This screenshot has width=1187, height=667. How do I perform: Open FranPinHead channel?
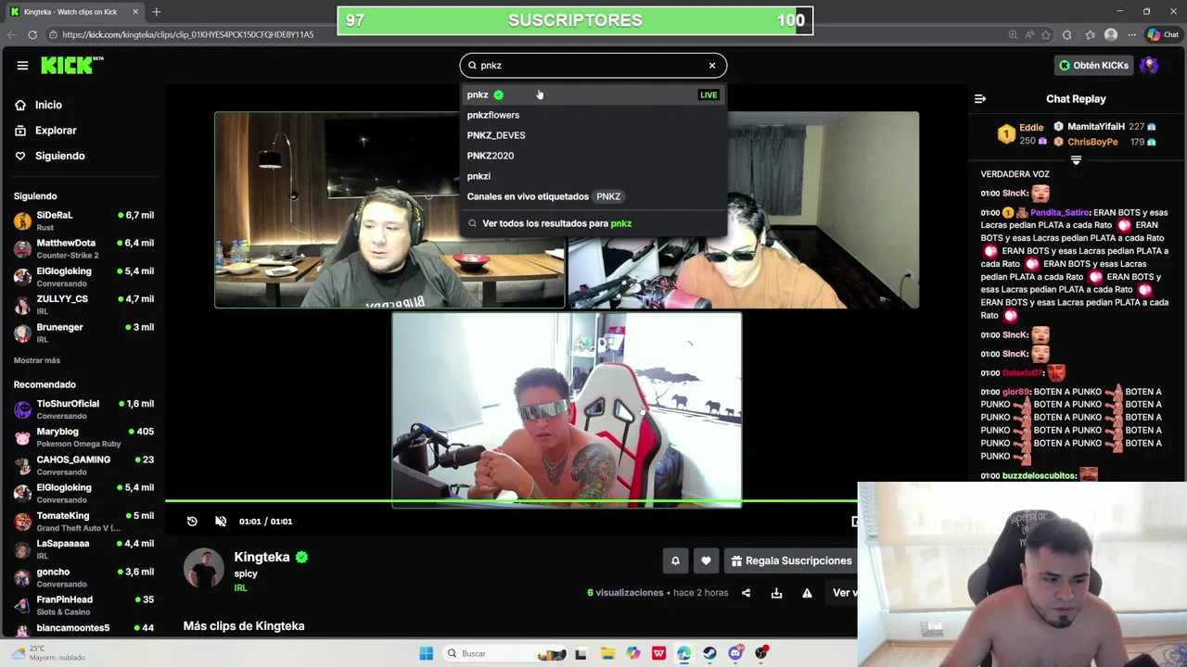click(x=83, y=605)
